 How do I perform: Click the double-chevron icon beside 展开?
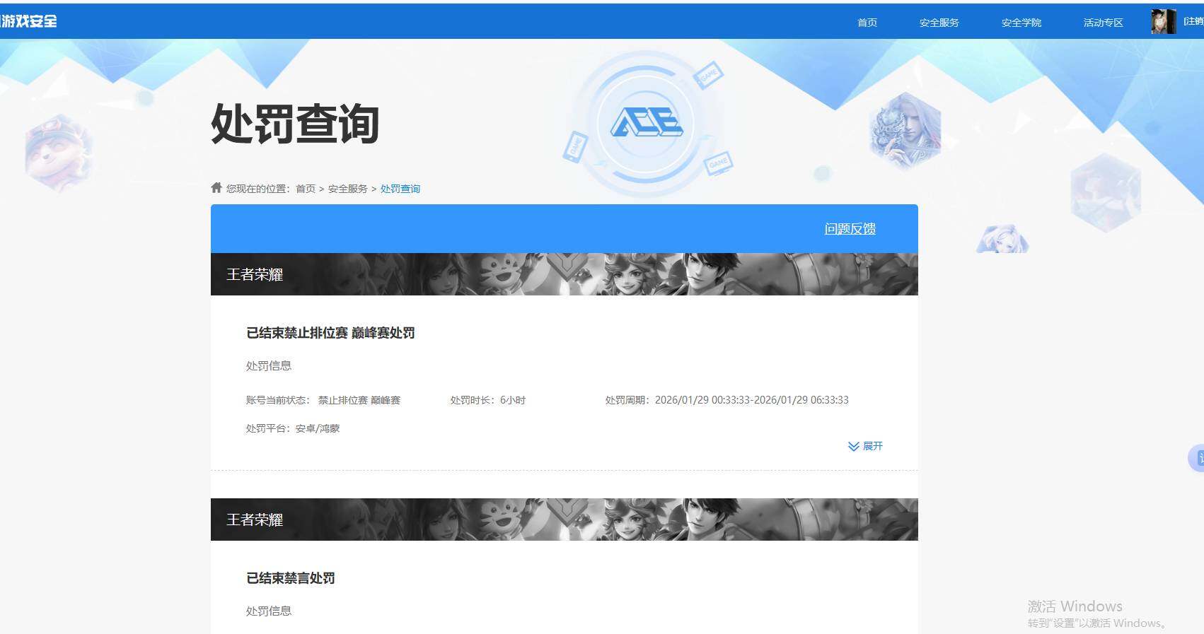click(854, 447)
